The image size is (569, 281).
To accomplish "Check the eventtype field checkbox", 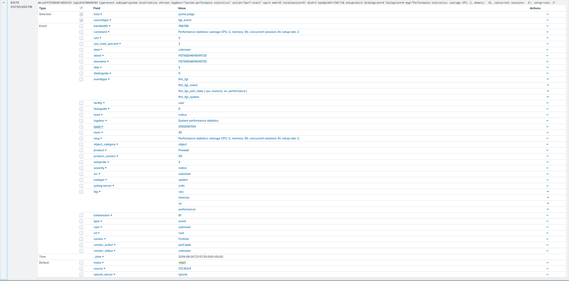I will tap(81, 79).
